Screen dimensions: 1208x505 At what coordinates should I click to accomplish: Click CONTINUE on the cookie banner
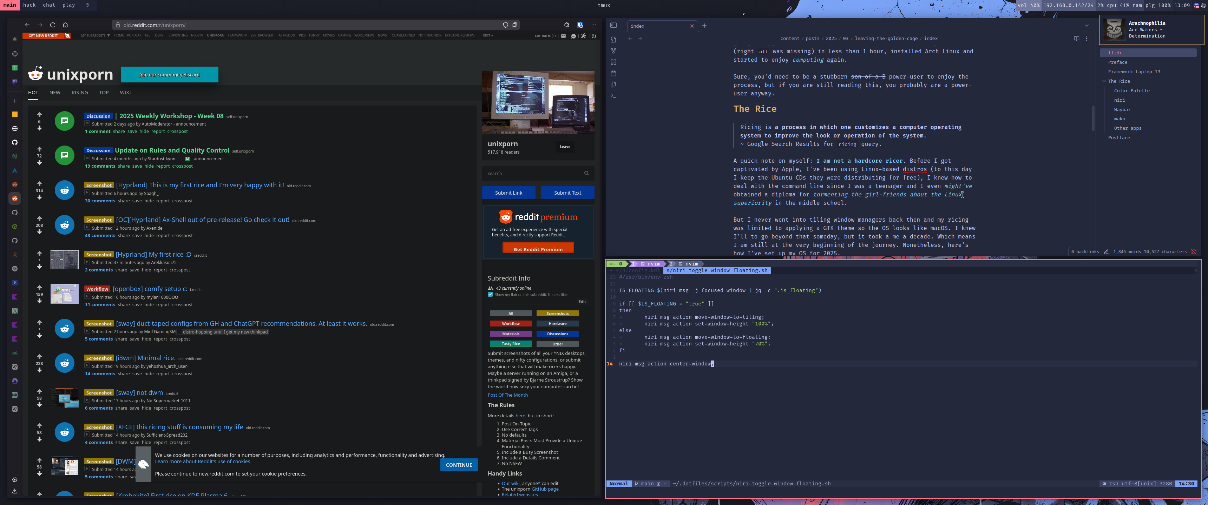coord(459,465)
